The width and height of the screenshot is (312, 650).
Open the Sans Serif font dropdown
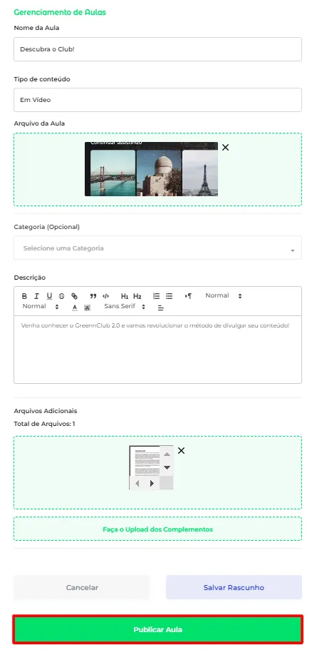tap(125, 306)
